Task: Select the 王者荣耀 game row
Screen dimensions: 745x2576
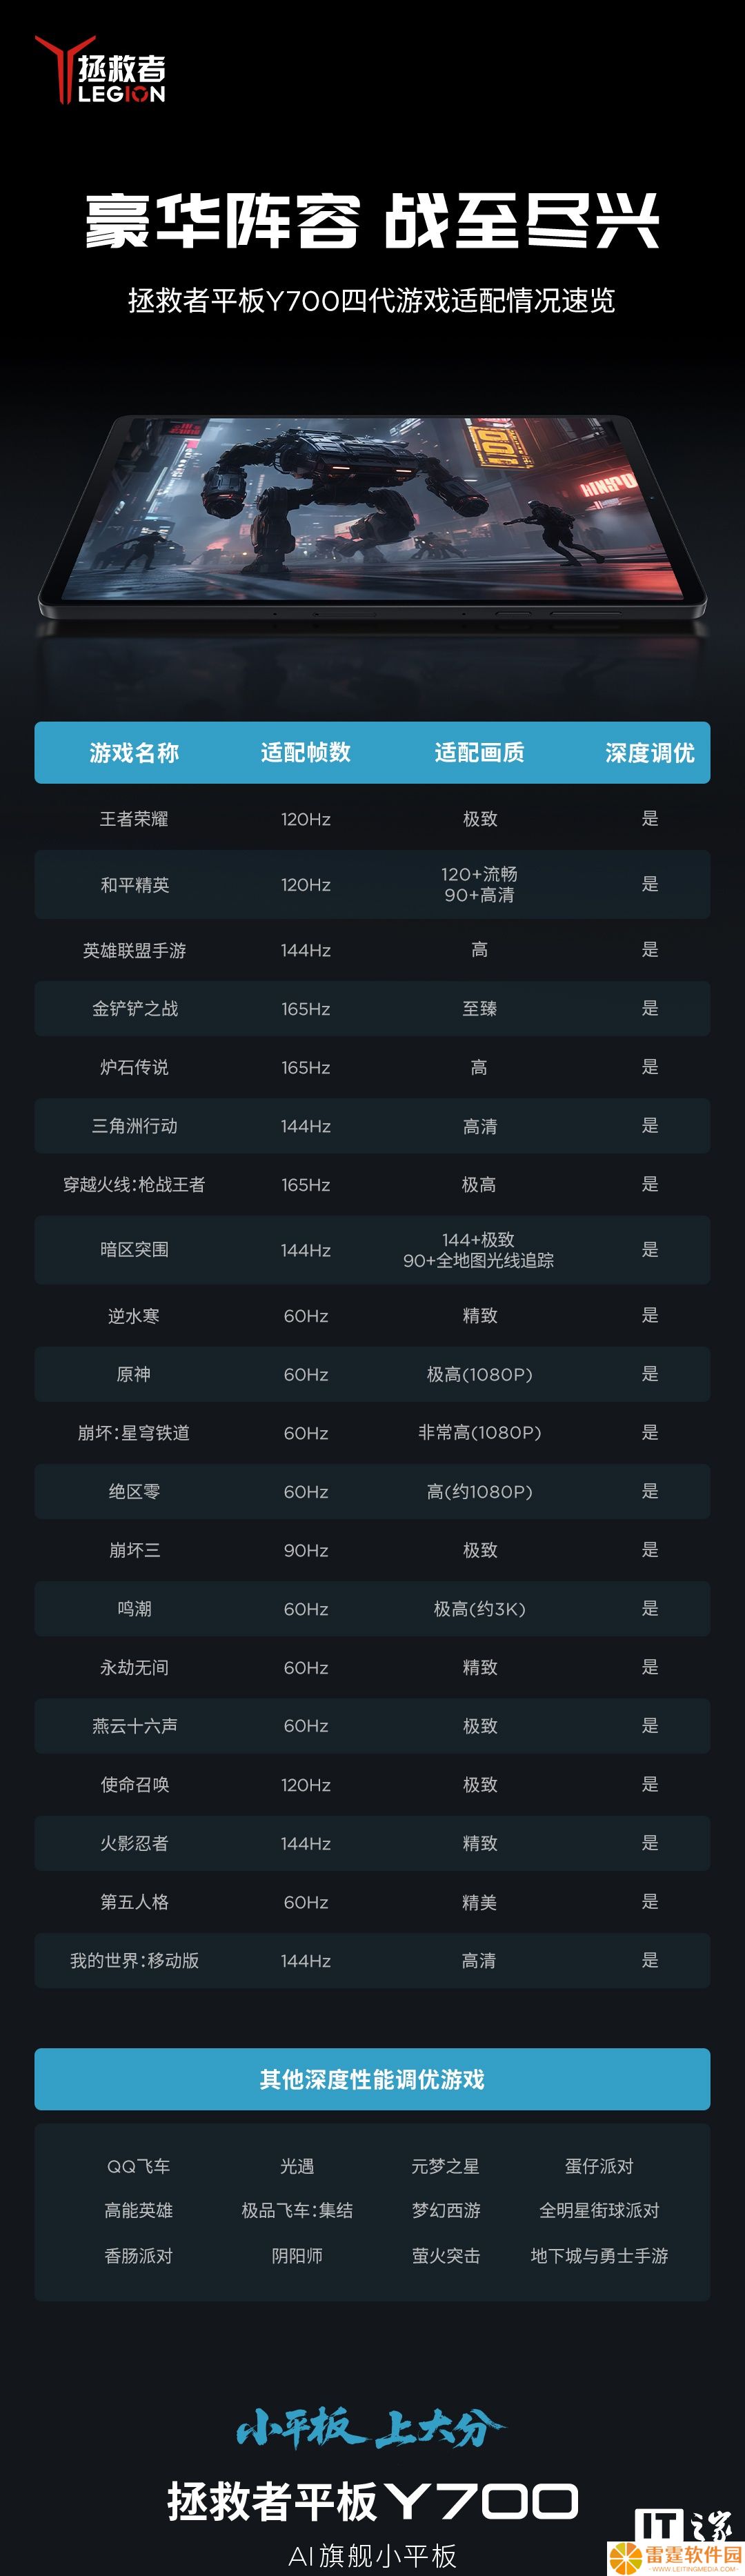Action: (x=372, y=819)
